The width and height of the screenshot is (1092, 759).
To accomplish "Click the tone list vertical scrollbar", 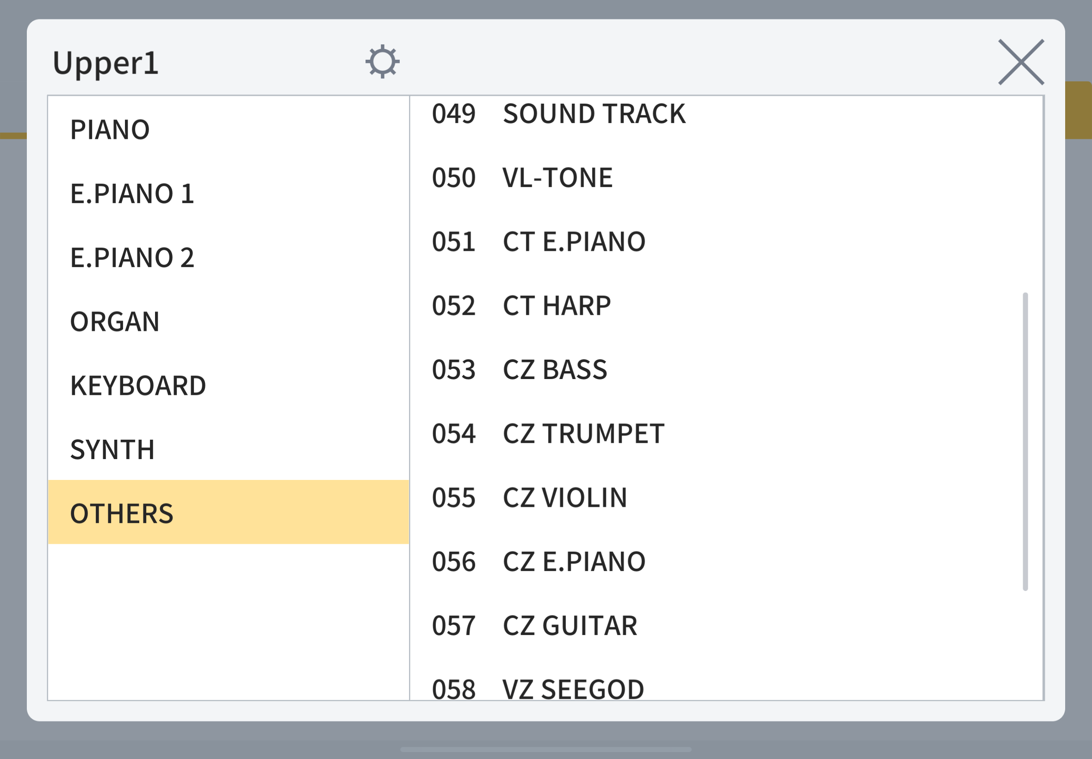I will (1025, 442).
